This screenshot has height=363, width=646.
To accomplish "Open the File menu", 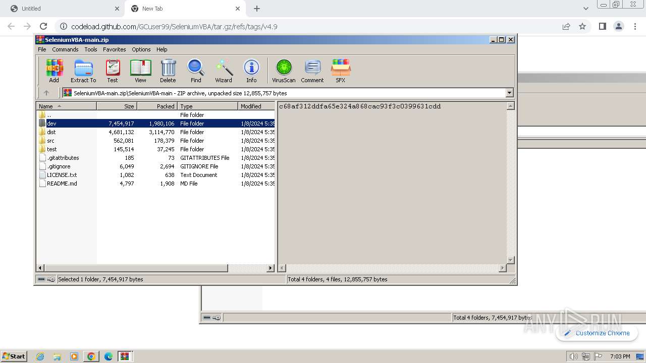I will 42,49.
